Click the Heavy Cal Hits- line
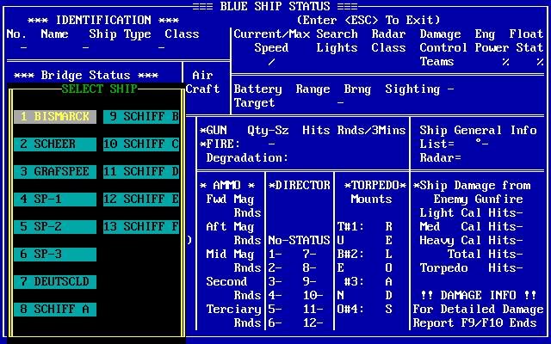This screenshot has height=344, width=551. point(471,241)
